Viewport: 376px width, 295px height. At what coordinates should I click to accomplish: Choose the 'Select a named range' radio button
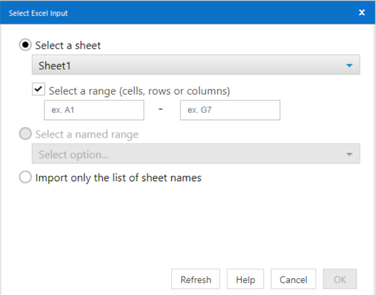click(x=26, y=134)
